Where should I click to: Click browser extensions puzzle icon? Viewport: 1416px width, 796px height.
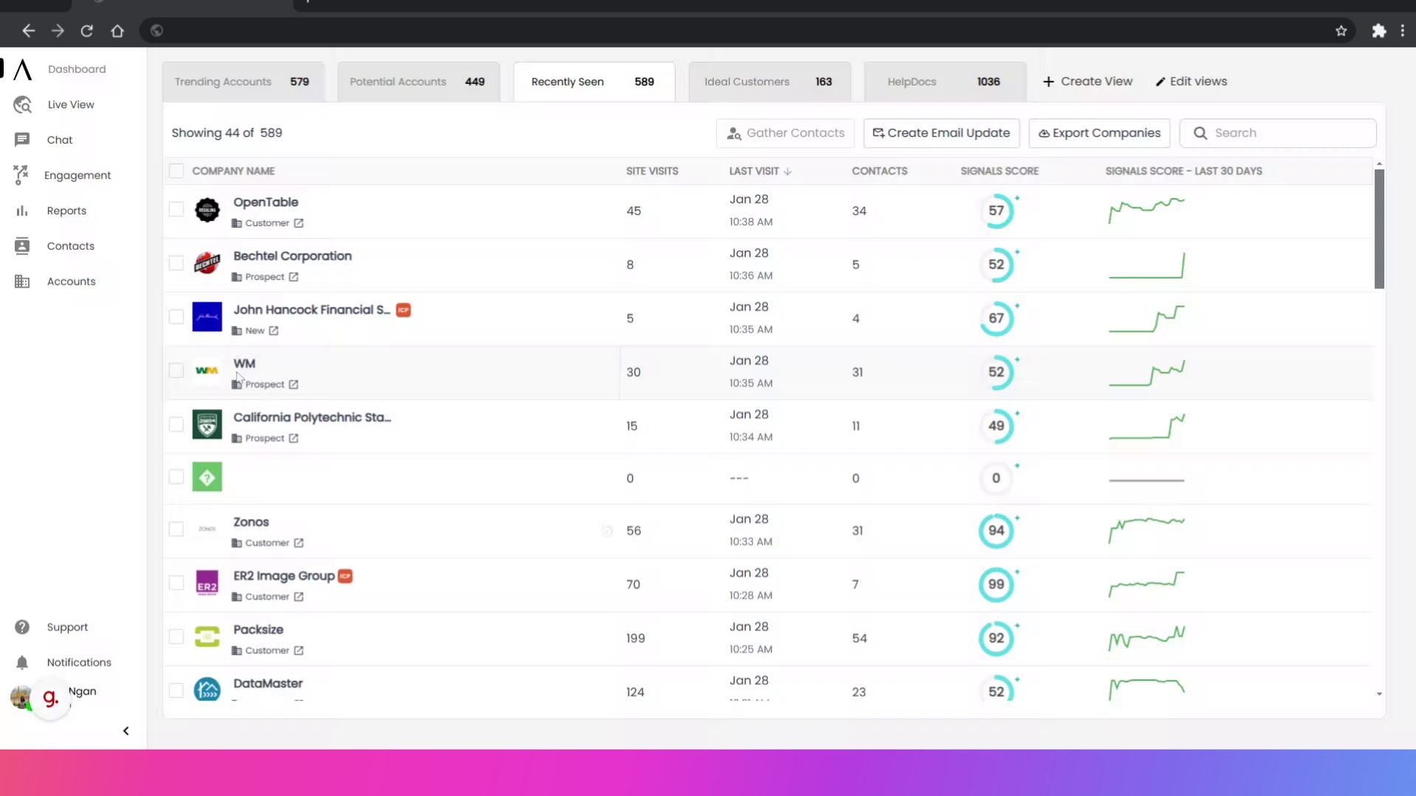[x=1378, y=30]
